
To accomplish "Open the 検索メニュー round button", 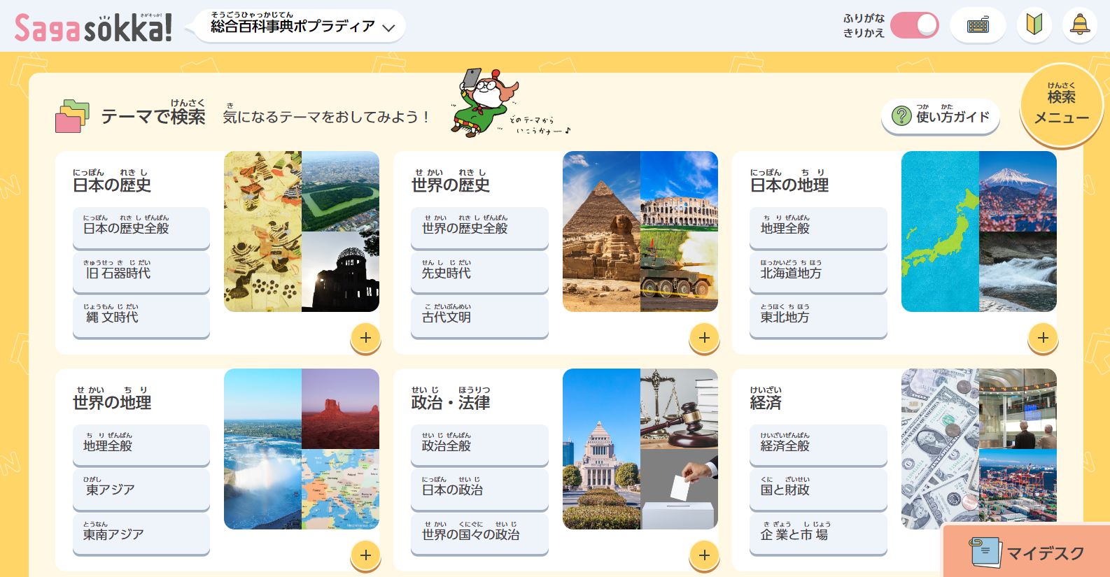I will point(1062,105).
